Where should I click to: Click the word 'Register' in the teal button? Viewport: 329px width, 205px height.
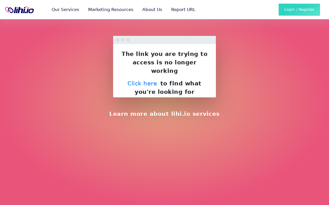(306, 9)
